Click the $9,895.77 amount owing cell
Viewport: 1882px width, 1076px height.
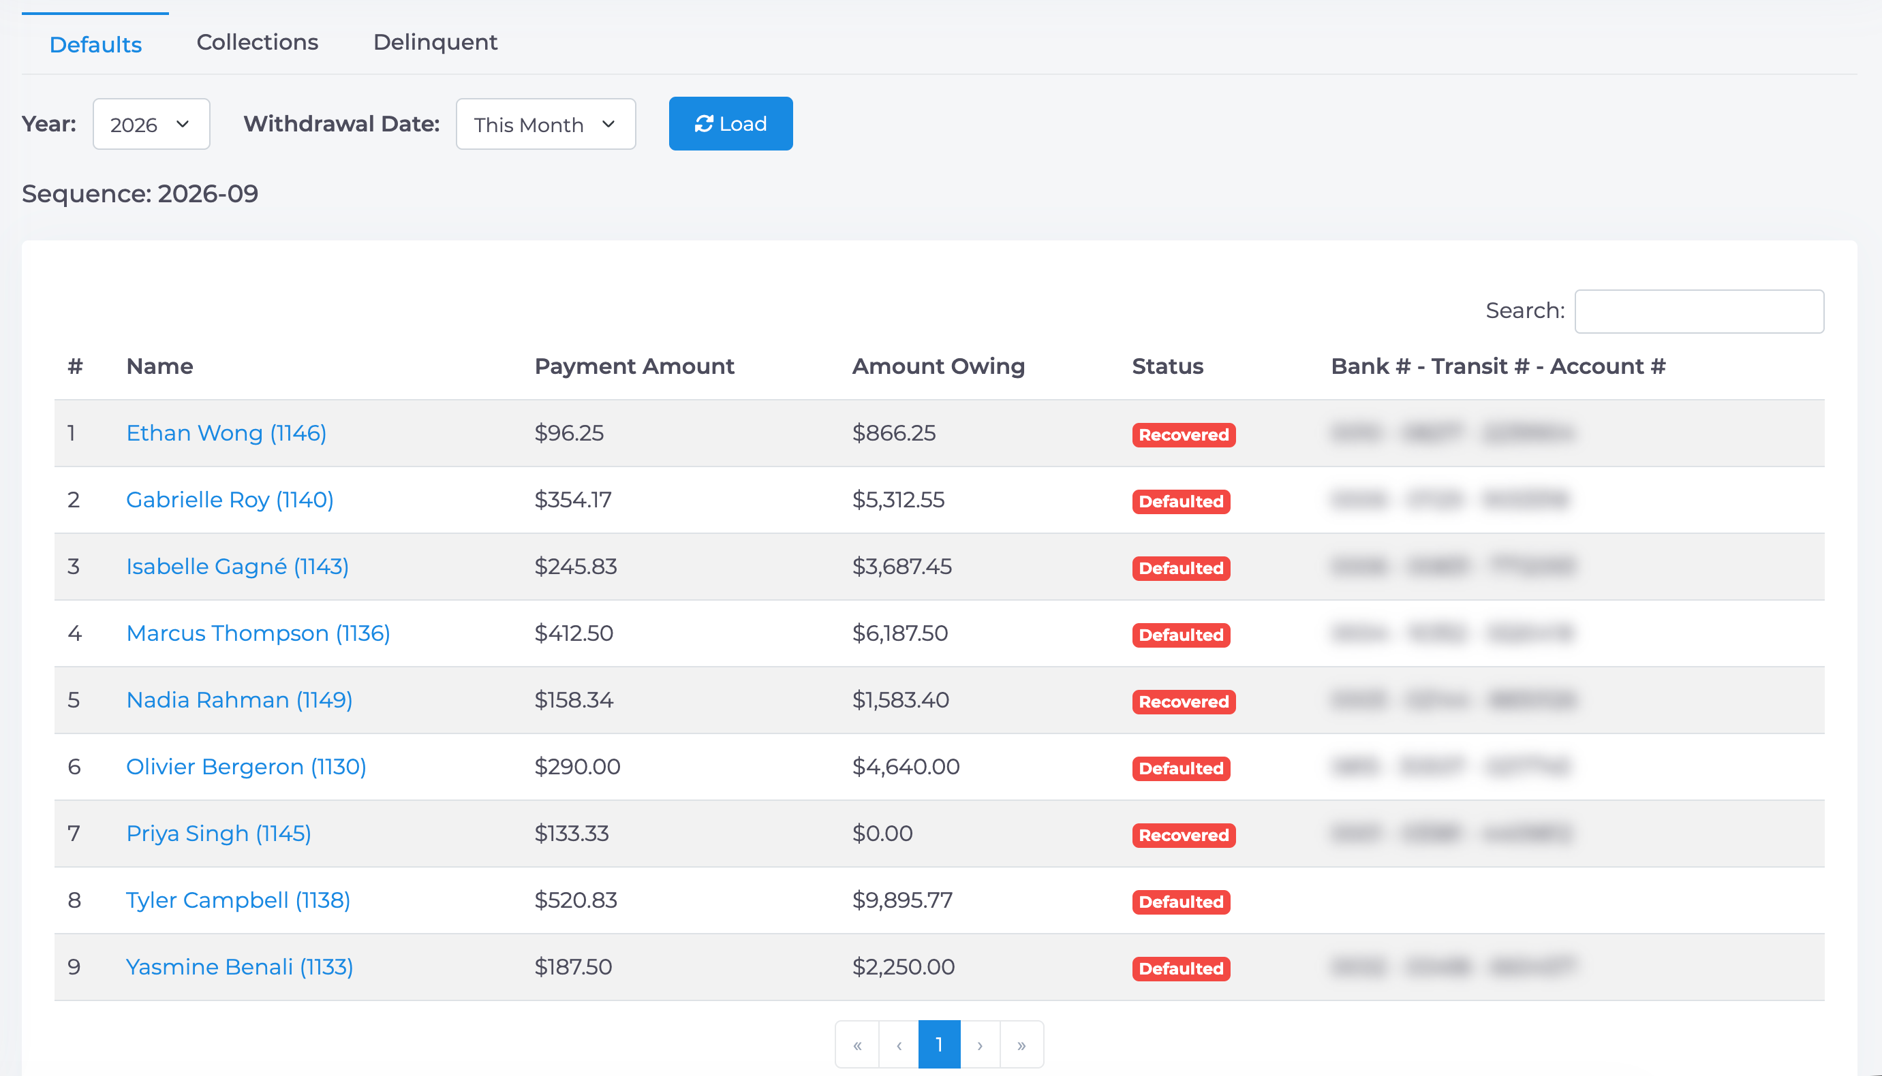(x=902, y=900)
